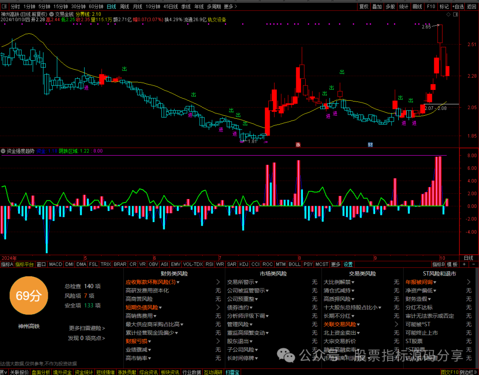The image size is (479, 375).
Task: Expand the 短期负债风险 item
Action: click(x=144, y=308)
